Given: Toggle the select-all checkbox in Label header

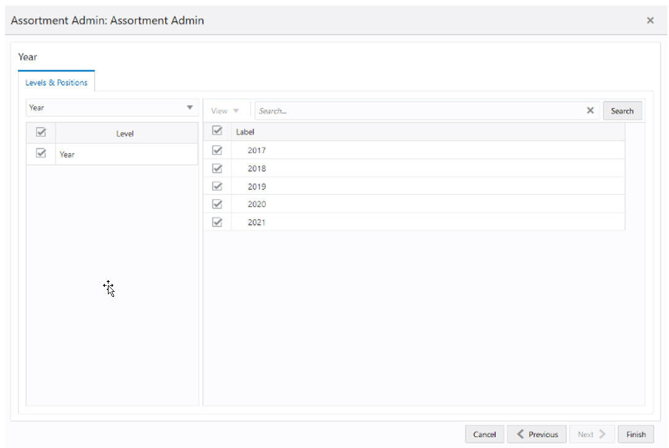Looking at the screenshot, I should point(217,131).
